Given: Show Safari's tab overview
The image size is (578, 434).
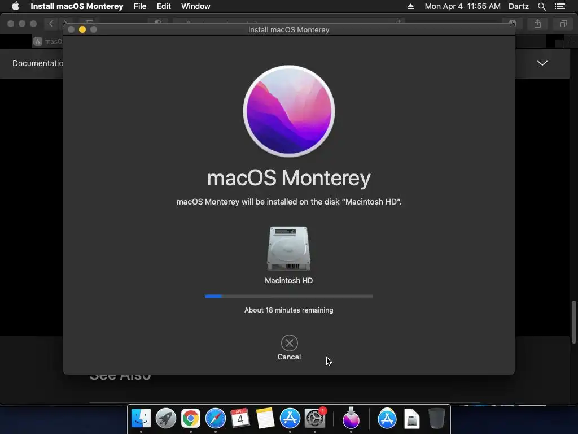Looking at the screenshot, I should (x=563, y=24).
